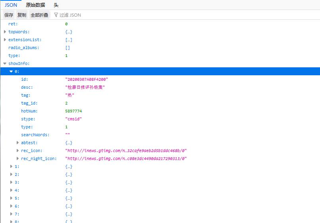Image resolution: width=320 pixels, height=223 pixels.
Task: Expand the abtest object
Action: point(17,143)
